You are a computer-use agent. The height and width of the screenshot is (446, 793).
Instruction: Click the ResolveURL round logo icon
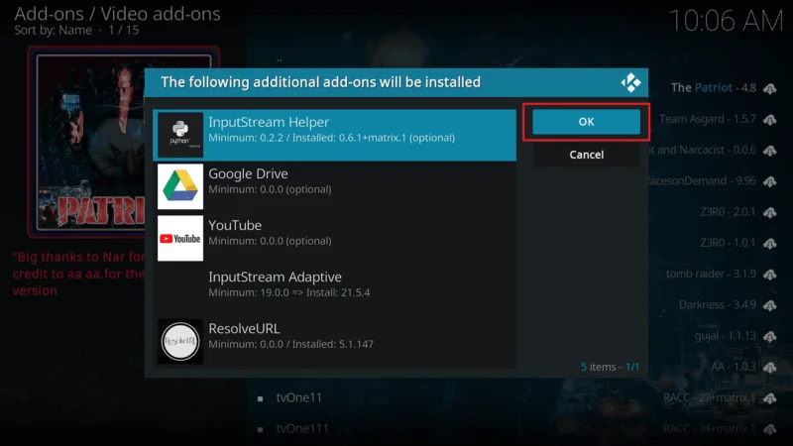tap(180, 341)
